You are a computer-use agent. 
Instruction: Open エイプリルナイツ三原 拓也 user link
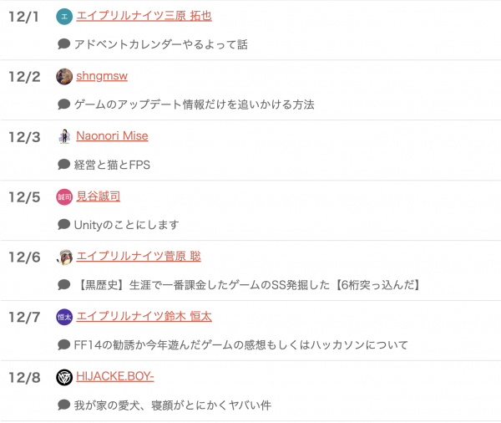tap(144, 16)
